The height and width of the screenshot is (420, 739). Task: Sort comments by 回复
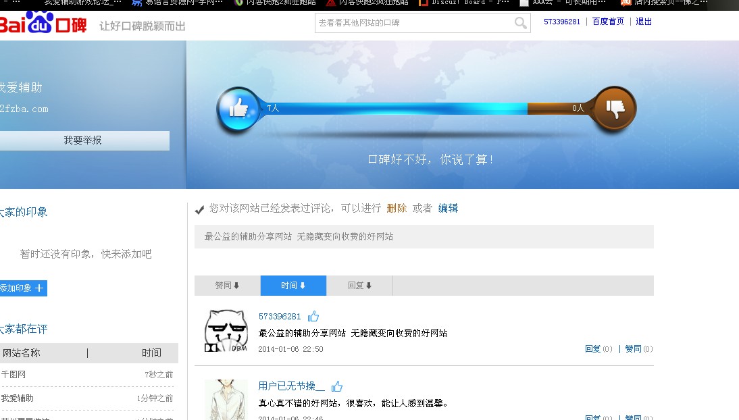[359, 286]
